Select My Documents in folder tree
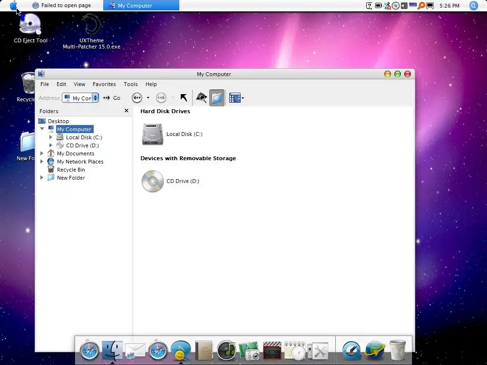This screenshot has height=365, width=487. click(x=76, y=154)
